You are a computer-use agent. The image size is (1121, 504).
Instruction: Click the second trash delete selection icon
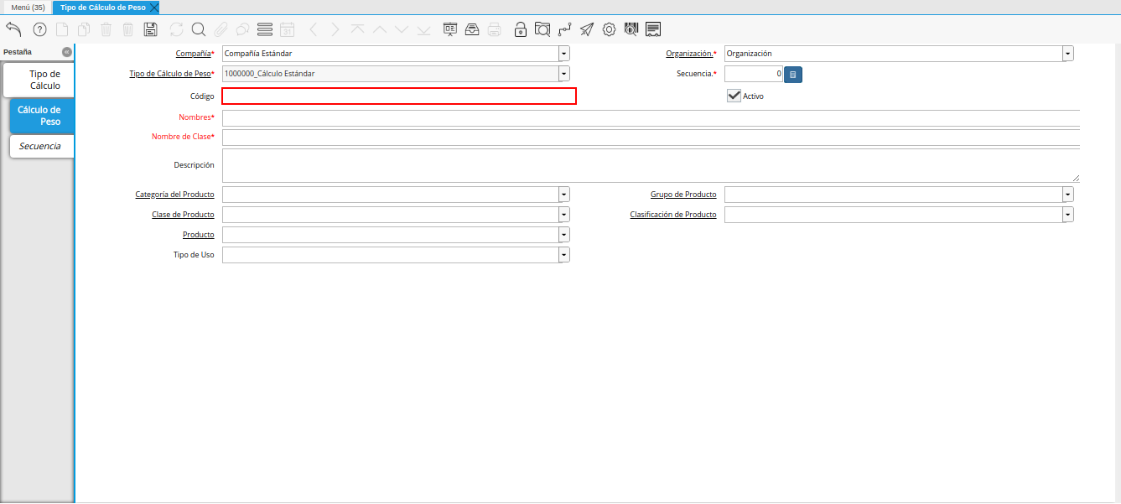coord(127,29)
